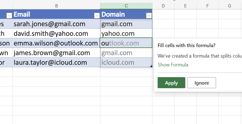Open the Show Formula link
The width and height of the screenshot is (242, 124).
point(173,65)
